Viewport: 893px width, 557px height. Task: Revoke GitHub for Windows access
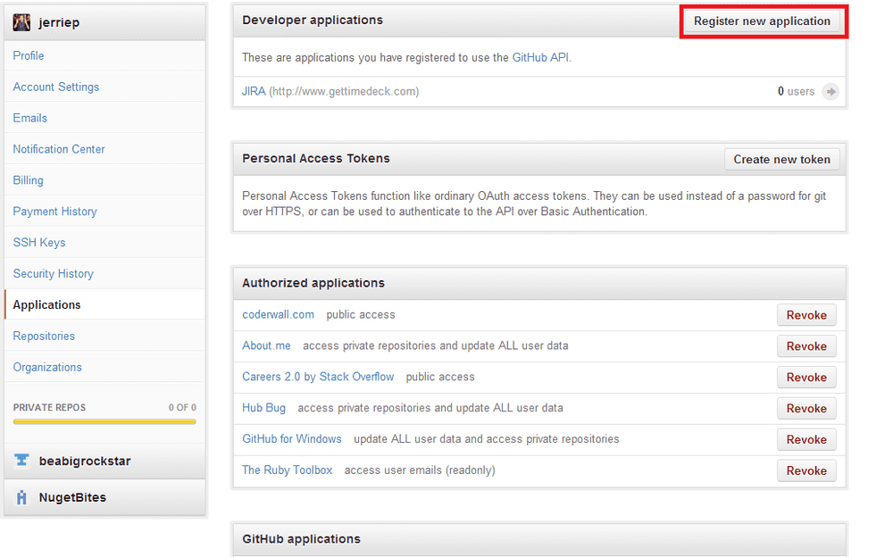pos(806,440)
